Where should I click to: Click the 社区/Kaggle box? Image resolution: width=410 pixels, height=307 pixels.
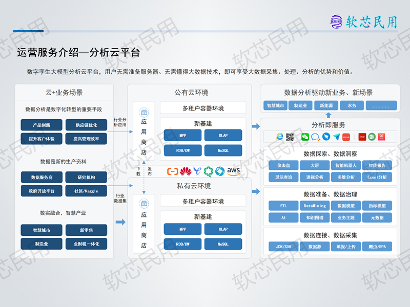(86, 191)
